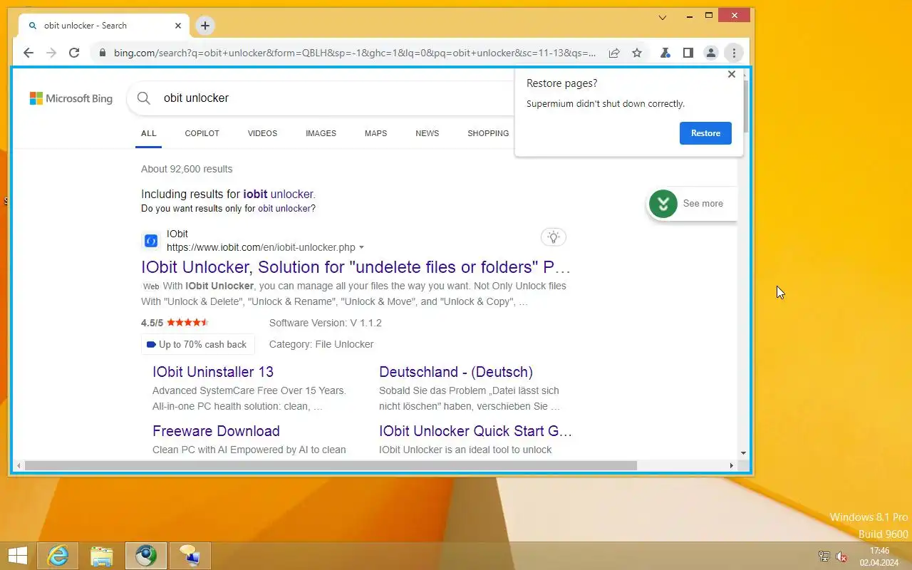912x570 pixels.
Task: Expand the IObit URL dropdown arrow
Action: pyautogui.click(x=361, y=248)
